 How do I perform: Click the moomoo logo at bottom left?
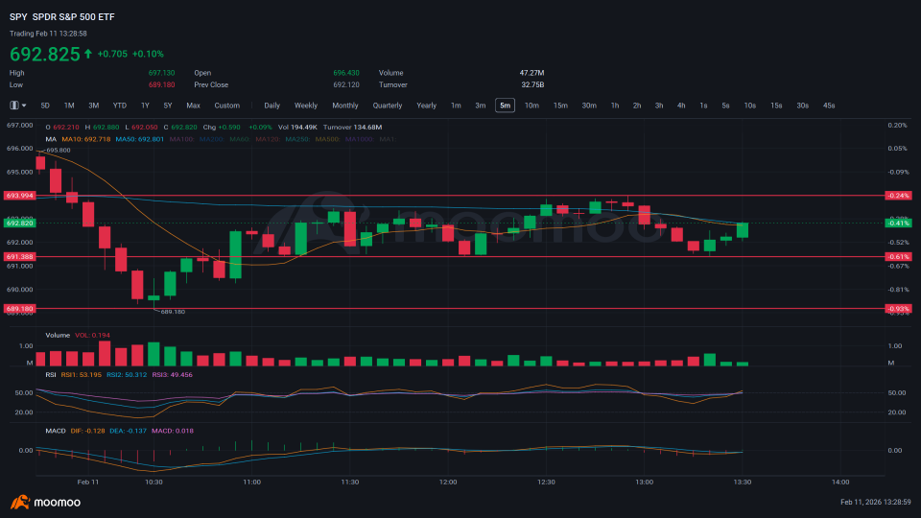[x=45, y=502]
